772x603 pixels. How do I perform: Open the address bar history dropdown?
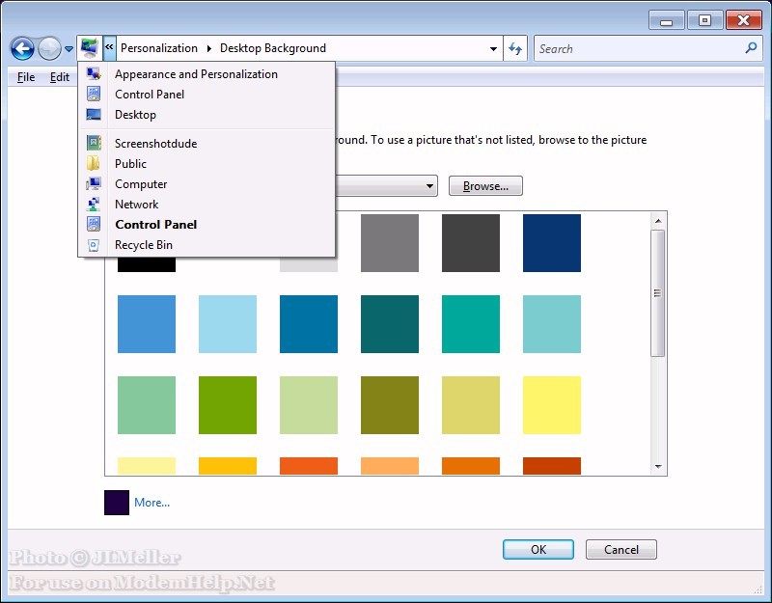(x=493, y=49)
